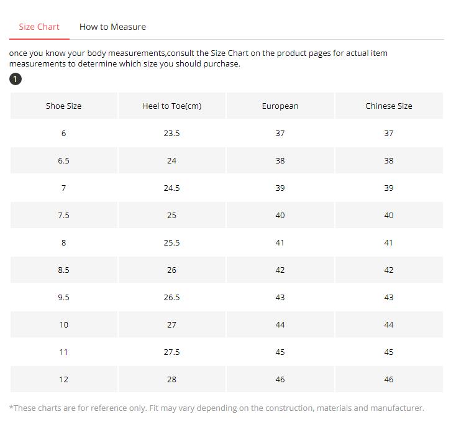Screen dimensions: 451x427
Task: Select shoe size 12 cell
Action: point(63,379)
